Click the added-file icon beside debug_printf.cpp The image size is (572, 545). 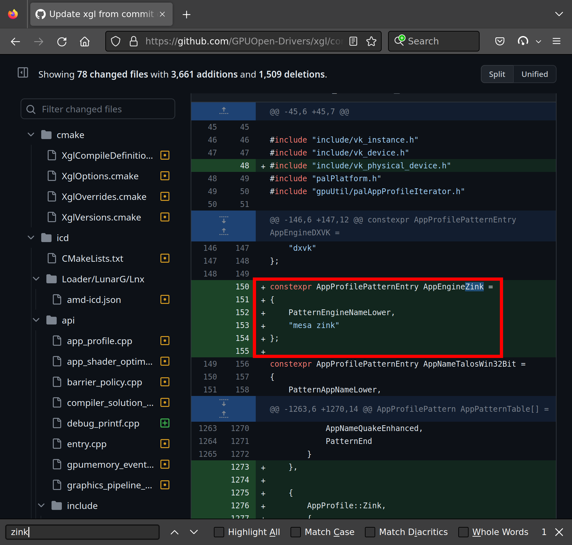coord(165,423)
